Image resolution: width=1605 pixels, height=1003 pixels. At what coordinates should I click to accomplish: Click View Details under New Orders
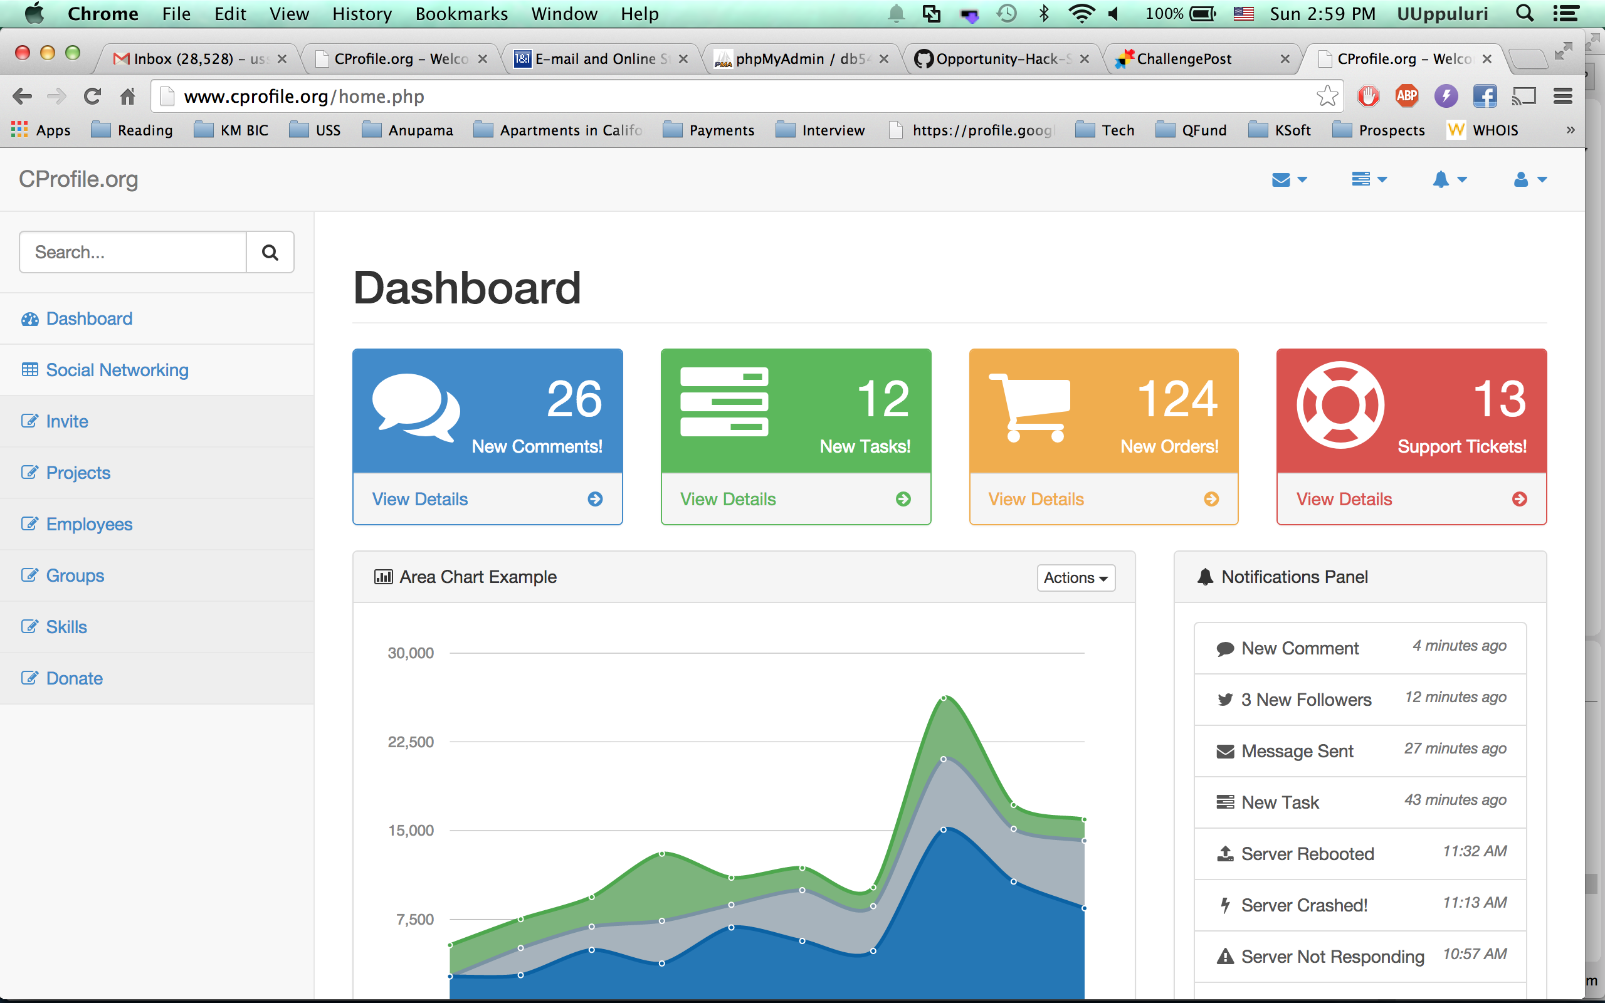1035,499
